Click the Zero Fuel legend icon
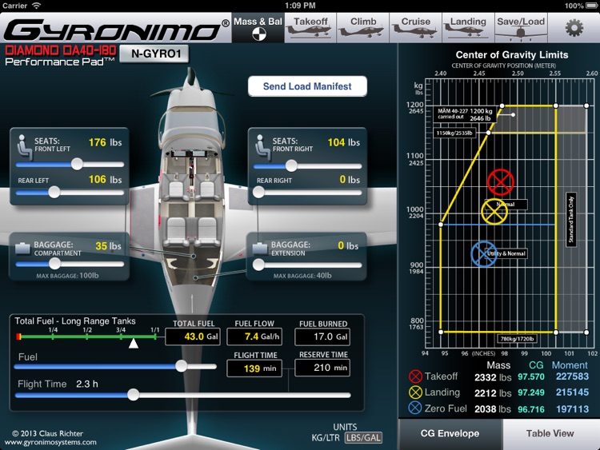The image size is (600, 450). point(415,408)
